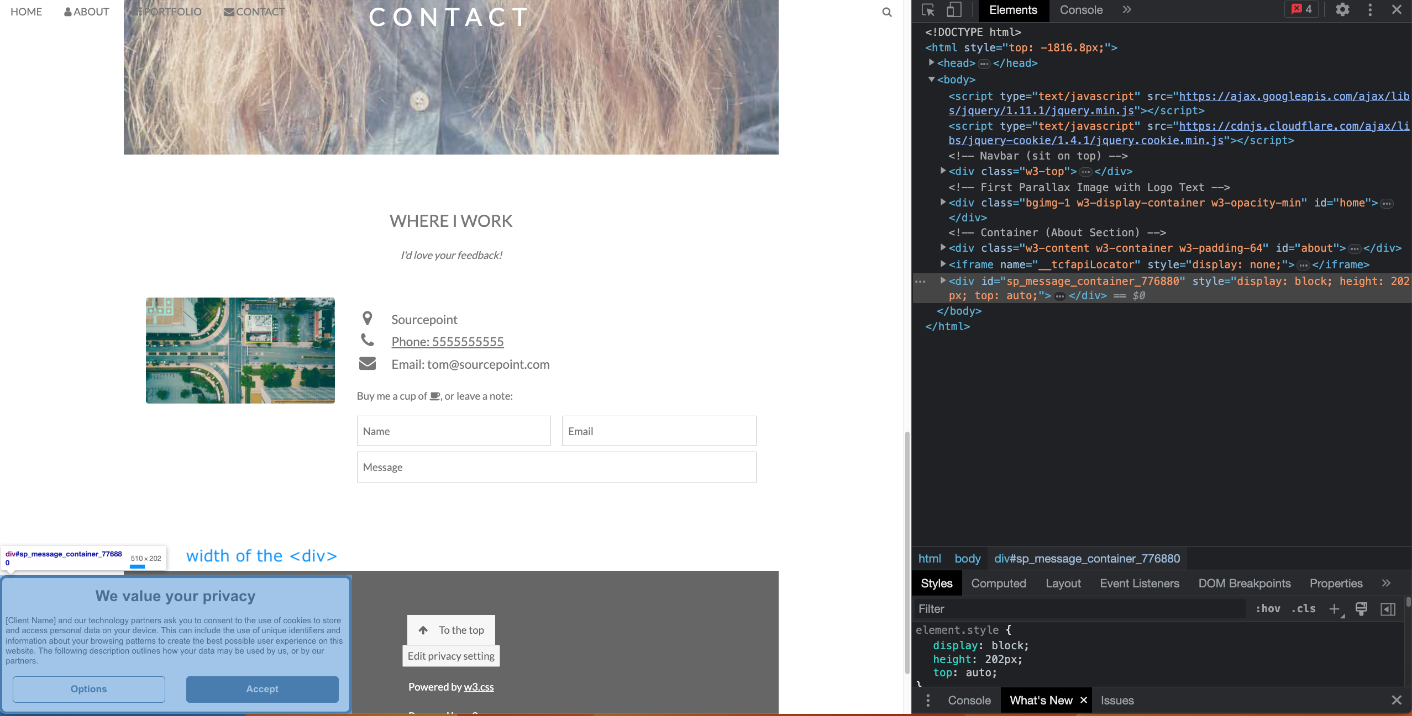
Task: Click the phone handset icon
Action: tap(368, 340)
